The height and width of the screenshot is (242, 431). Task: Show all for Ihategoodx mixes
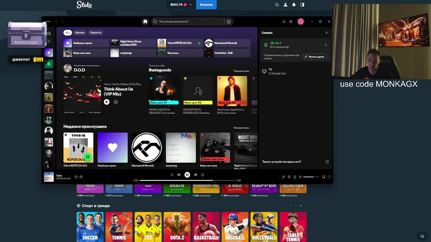241,71
